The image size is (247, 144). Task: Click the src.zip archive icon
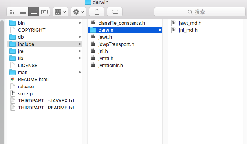point(13,93)
